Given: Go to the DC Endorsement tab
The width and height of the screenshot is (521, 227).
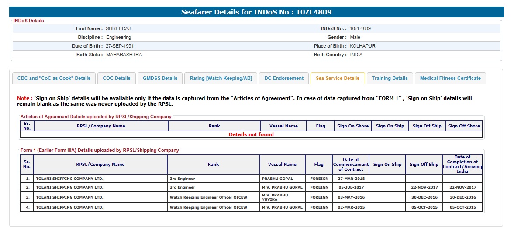Looking at the screenshot, I should pyautogui.click(x=283, y=78).
